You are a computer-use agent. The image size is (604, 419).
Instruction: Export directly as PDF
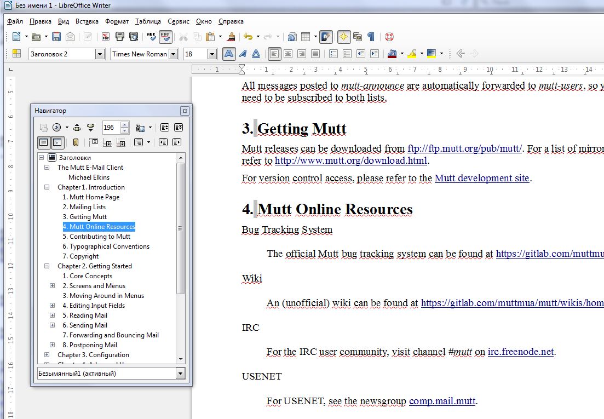[x=106, y=37]
